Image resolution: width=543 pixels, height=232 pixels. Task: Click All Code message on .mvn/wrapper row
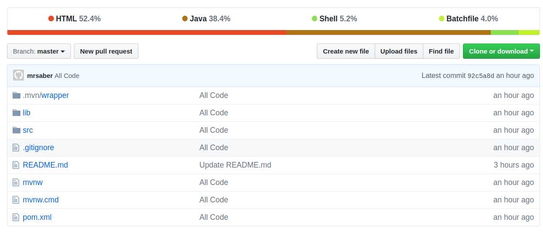click(x=214, y=95)
